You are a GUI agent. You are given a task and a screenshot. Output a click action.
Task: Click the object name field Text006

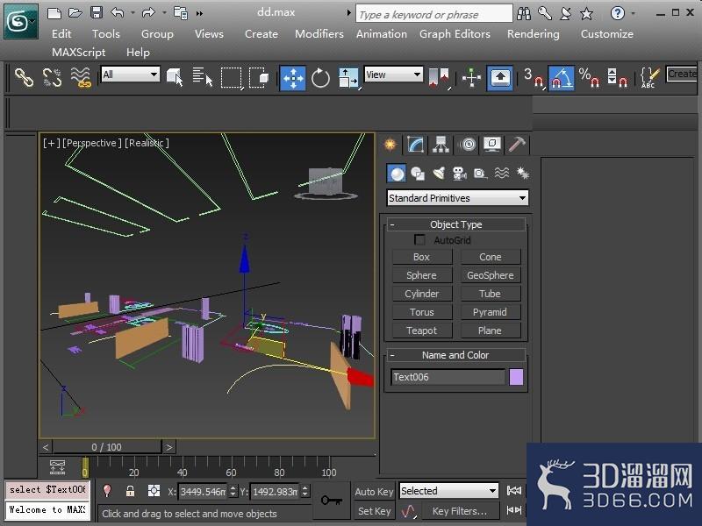pos(448,377)
